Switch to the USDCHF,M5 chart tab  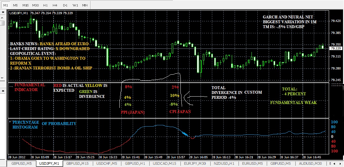point(107,163)
